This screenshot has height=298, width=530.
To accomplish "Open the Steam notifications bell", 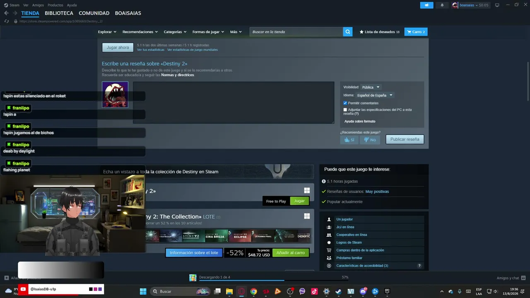I will point(442,5).
